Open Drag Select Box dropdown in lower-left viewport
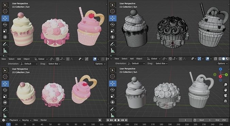The height and width of the screenshot is (126, 230). [54, 64]
